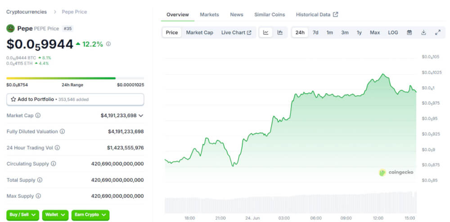Screen dimensions: 450x222
Task: Click the Market Cap info icon
Action: (38, 115)
